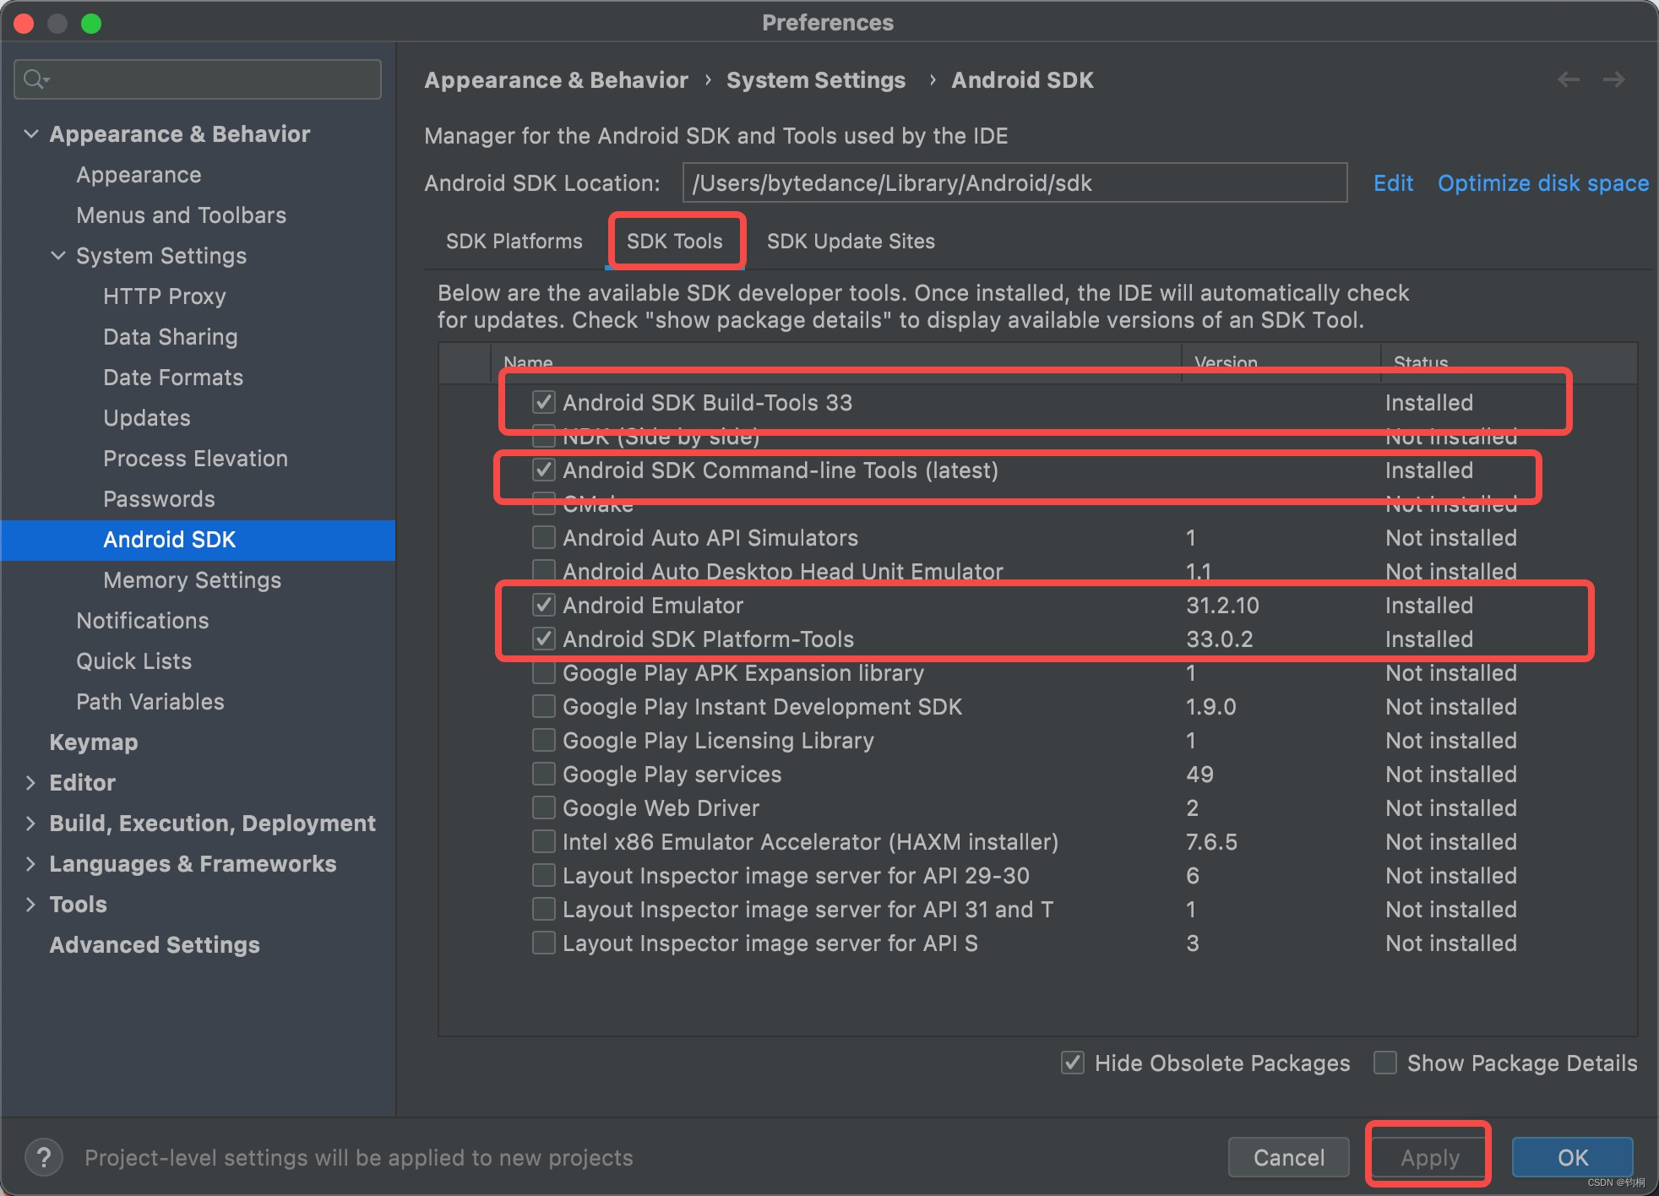
Task: Click the help question mark icon
Action: pos(44,1156)
